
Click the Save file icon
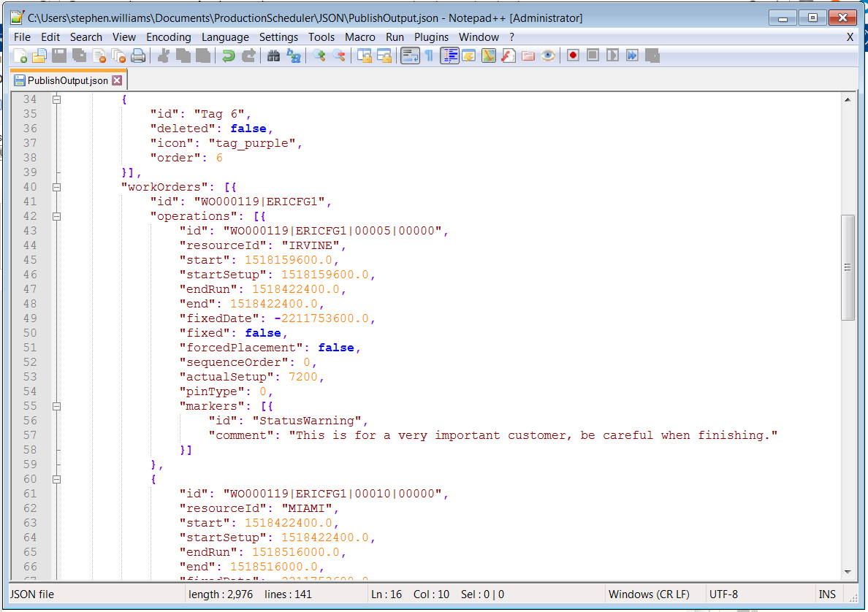pos(59,56)
